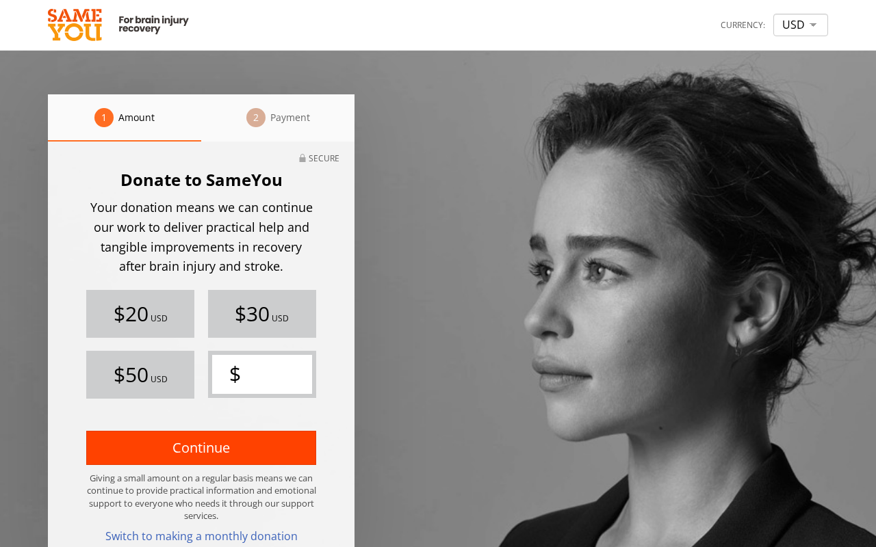
Task: Switch to making a monthly donation
Action: coord(201,536)
